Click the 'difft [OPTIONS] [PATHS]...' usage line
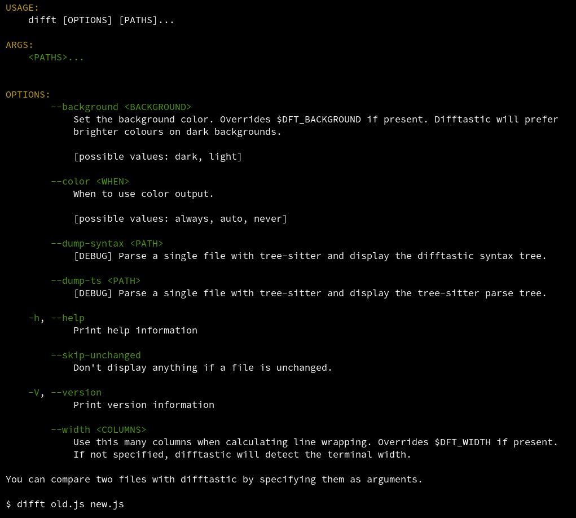 pyautogui.click(x=101, y=20)
